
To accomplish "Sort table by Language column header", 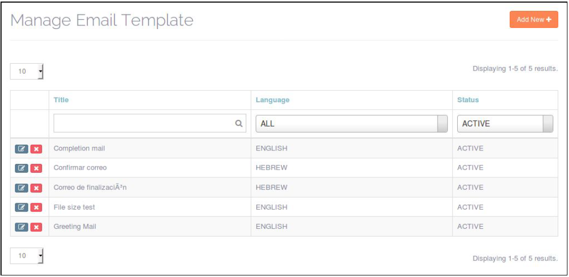I will (272, 100).
